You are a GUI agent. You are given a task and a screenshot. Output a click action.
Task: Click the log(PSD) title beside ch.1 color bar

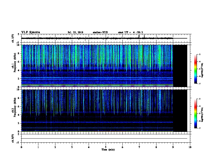202,70
